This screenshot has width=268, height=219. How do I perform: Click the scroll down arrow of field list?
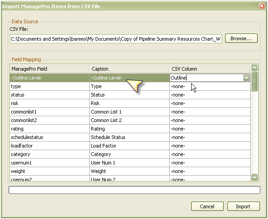pyautogui.click(x=254, y=177)
